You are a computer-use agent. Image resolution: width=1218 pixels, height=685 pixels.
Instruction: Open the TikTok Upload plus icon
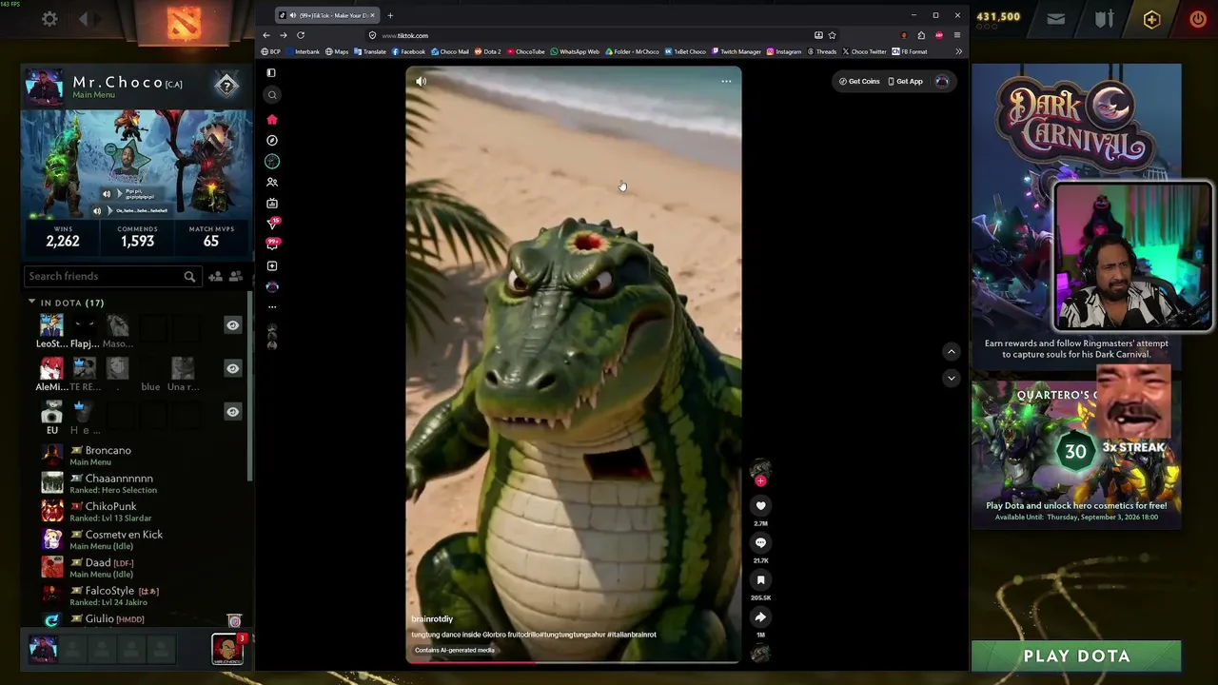pos(272,266)
